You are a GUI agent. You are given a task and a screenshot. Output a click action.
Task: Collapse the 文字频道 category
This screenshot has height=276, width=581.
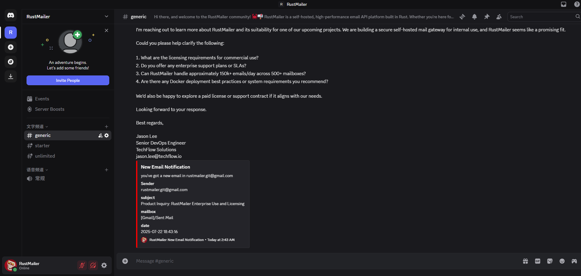[x=37, y=127]
